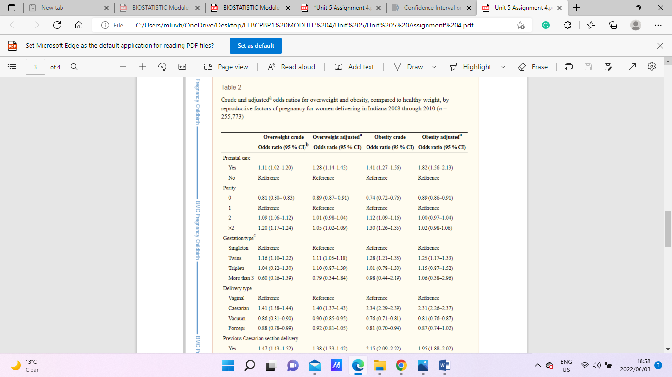Search within the PDF document
This screenshot has width=672, height=377.
click(x=74, y=66)
